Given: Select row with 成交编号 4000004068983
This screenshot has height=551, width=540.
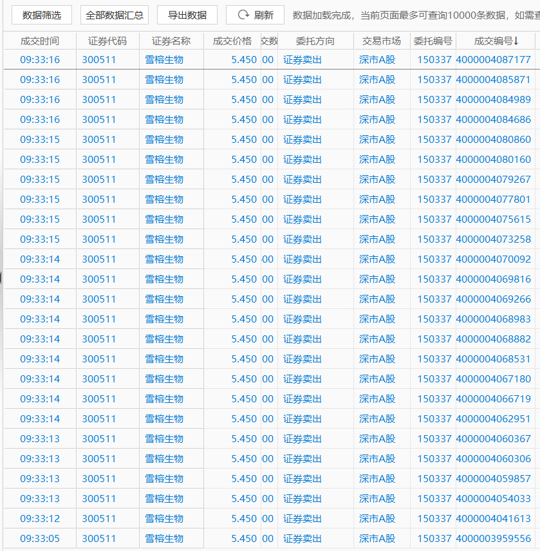Looking at the screenshot, I should (270, 319).
